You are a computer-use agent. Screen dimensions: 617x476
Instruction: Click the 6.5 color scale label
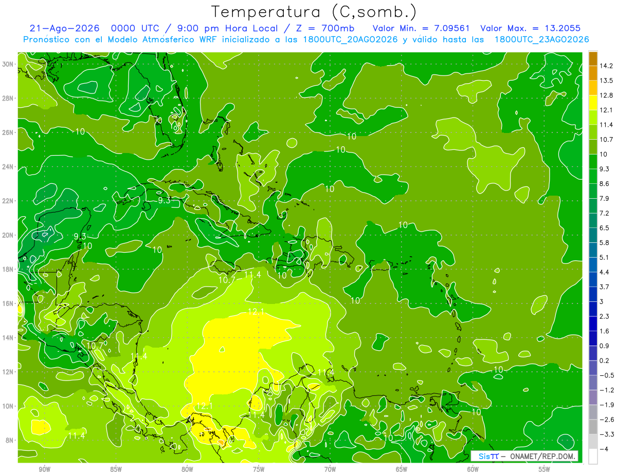pos(605,228)
